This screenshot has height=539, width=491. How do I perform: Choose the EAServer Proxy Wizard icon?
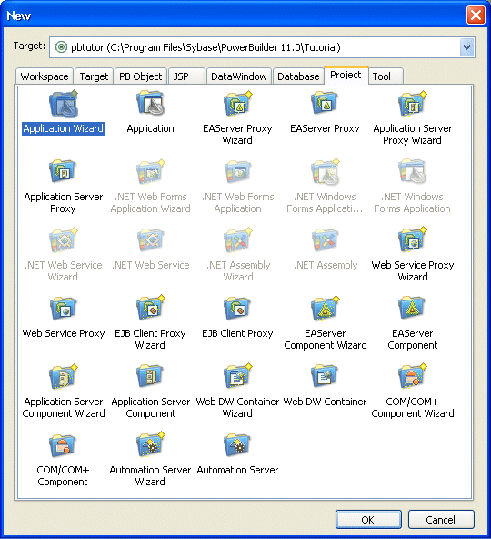[x=237, y=103]
